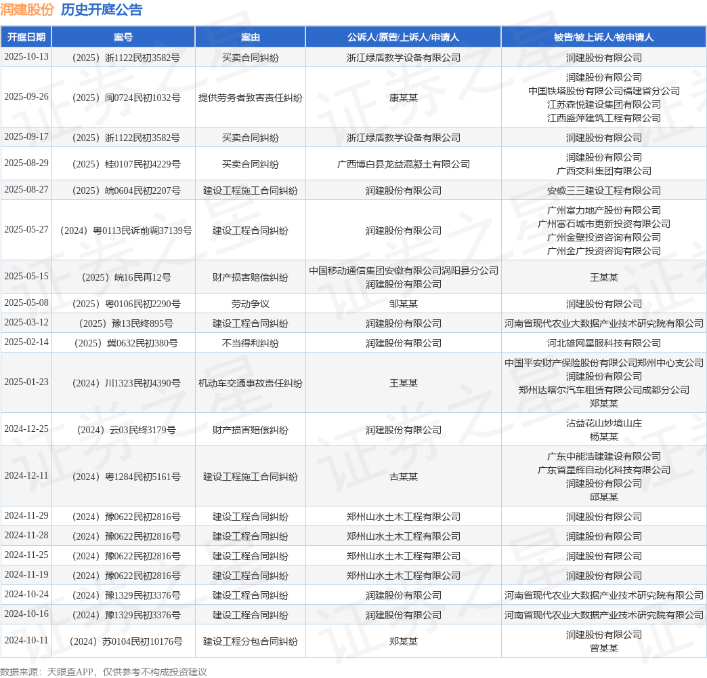Screen dimensions: 707x678
Task: Click defendant 邱某某
Action: (604, 497)
